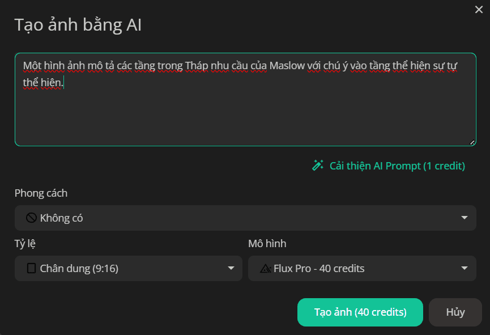
Task: Close the Tạo ảnh bằng AI dialog
Action: (x=479, y=10)
